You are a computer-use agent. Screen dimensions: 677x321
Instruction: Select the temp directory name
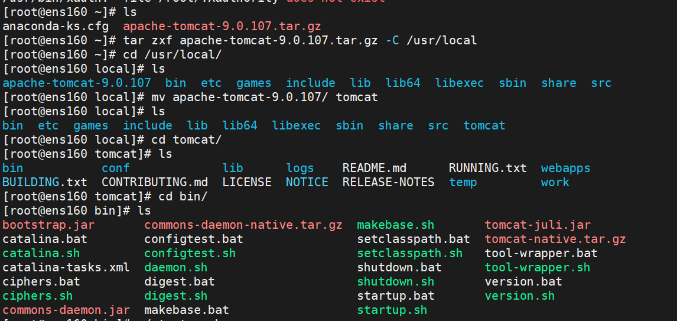pos(463,182)
